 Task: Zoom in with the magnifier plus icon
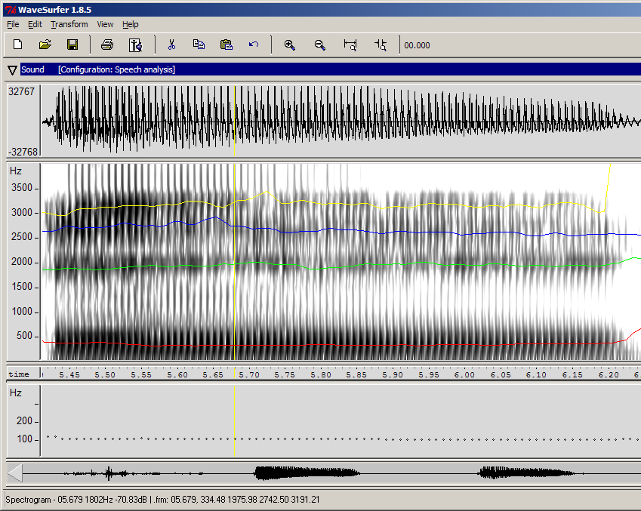pos(289,45)
